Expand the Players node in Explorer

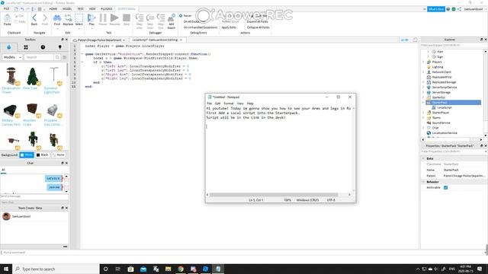(423, 62)
